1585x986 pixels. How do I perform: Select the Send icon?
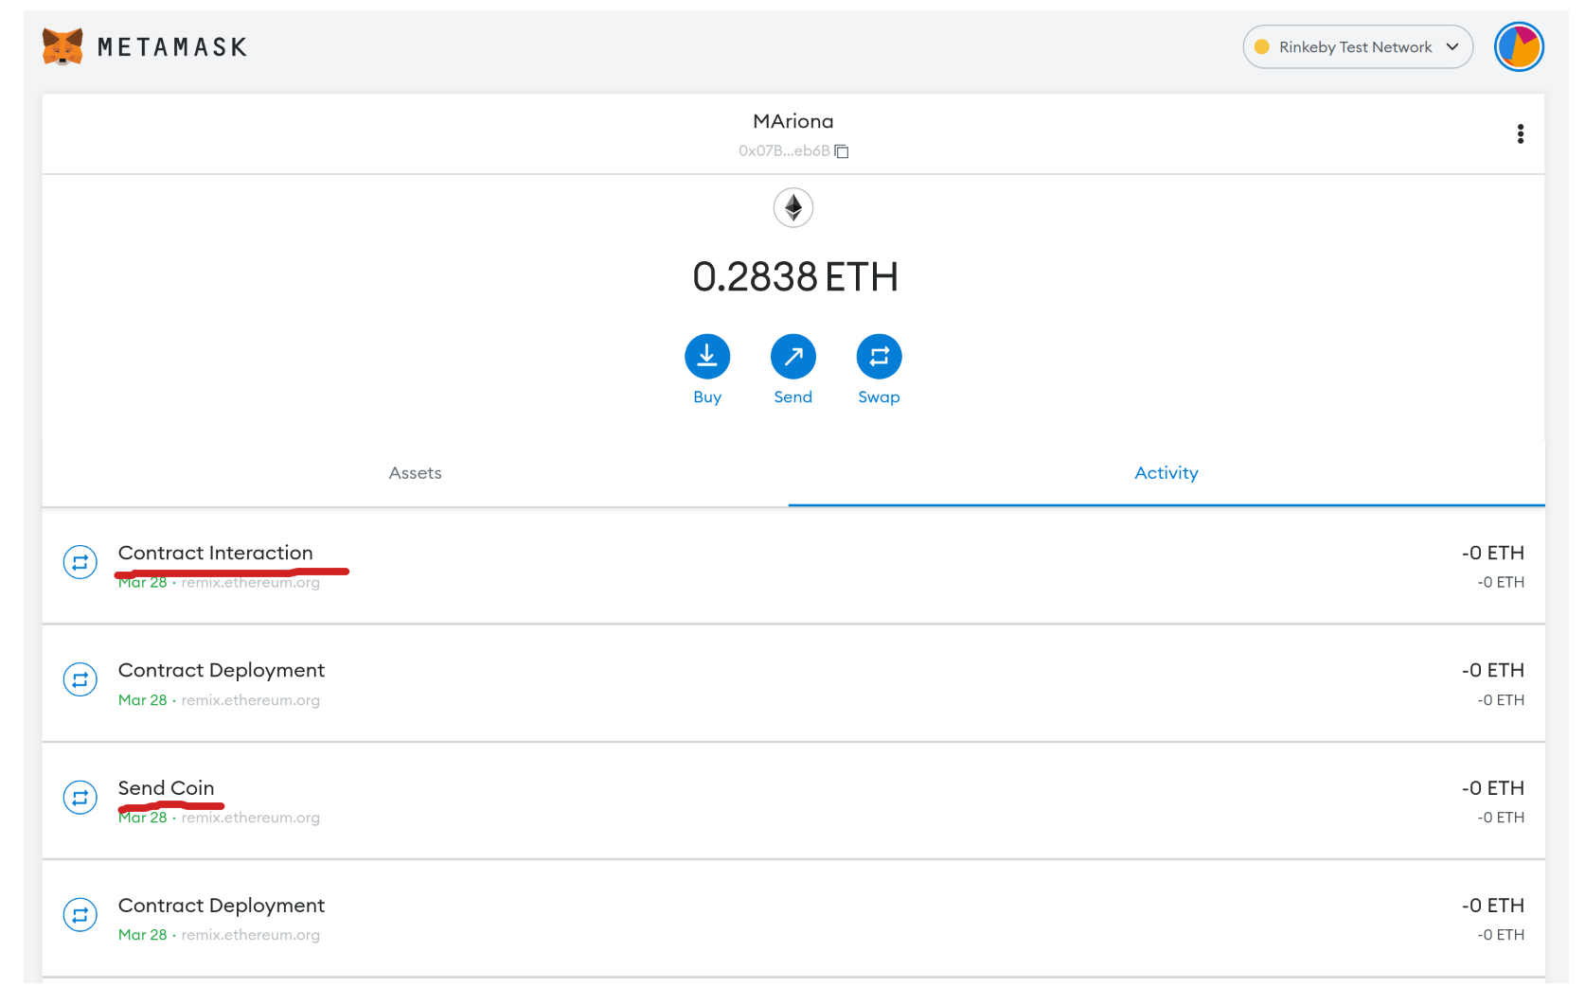[792, 357]
